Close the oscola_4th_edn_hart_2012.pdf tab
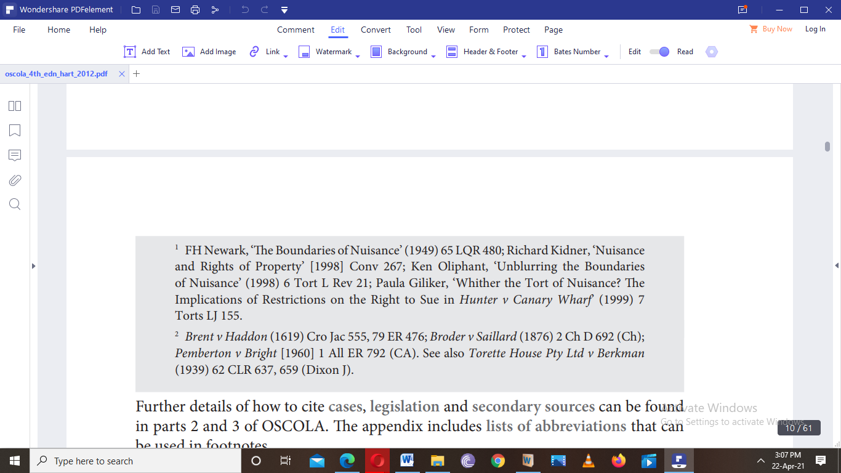 (121, 74)
